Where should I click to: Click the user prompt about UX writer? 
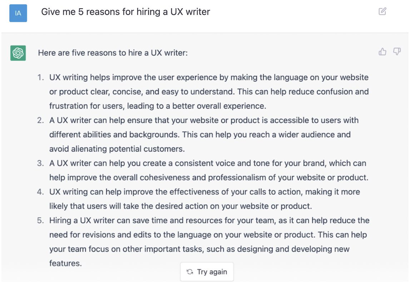tap(125, 12)
